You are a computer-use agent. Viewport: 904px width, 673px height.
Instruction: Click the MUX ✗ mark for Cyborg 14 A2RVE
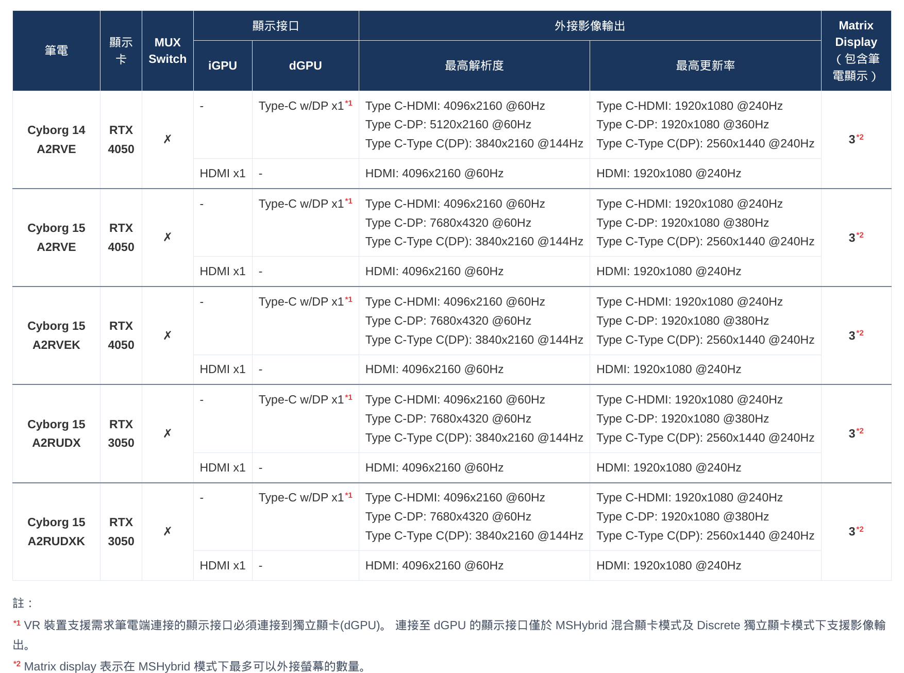[x=168, y=139]
